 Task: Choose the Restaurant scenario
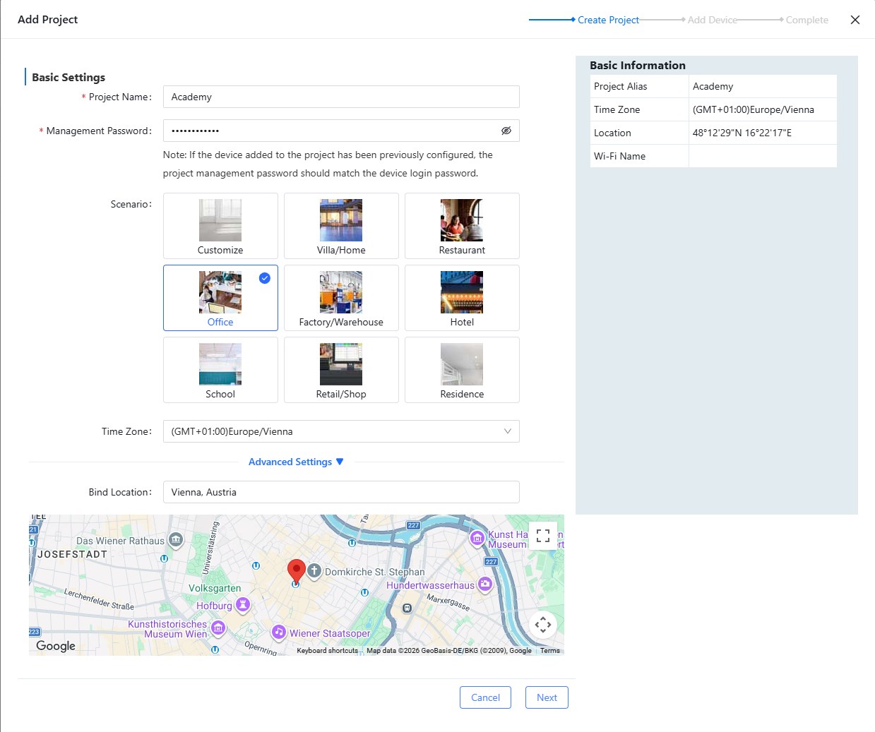point(462,226)
